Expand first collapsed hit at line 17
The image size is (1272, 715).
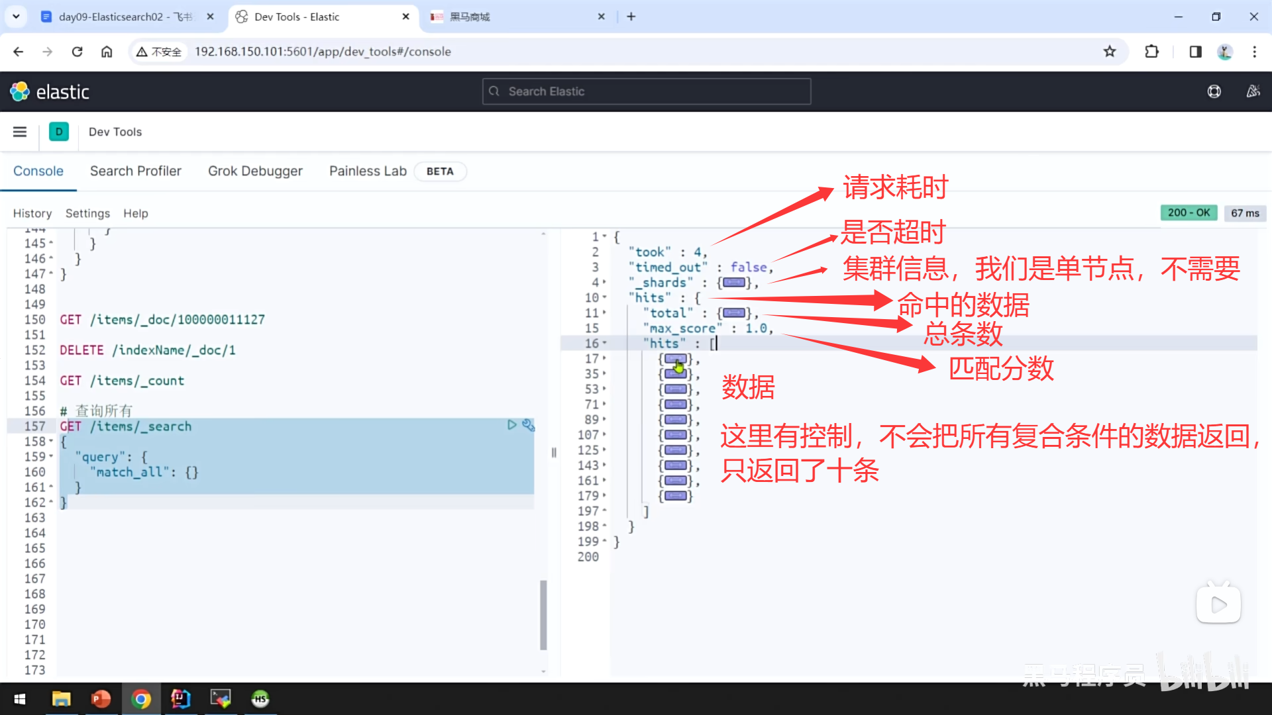tap(675, 359)
